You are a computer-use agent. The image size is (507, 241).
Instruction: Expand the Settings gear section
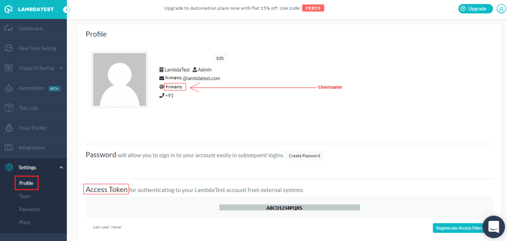(x=27, y=167)
